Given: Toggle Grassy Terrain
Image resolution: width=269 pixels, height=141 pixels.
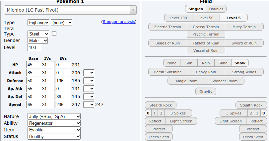Looking at the screenshot, I should coord(206,27).
